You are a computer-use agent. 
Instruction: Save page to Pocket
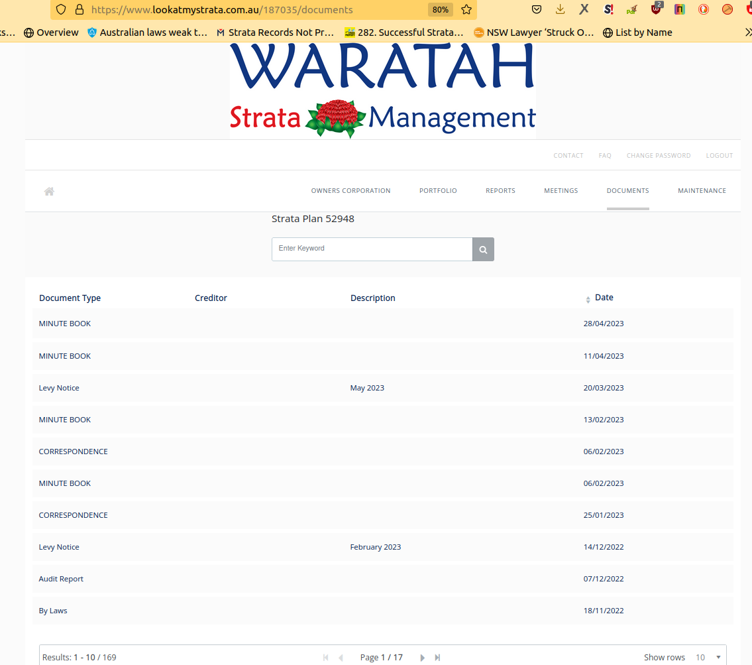click(537, 9)
